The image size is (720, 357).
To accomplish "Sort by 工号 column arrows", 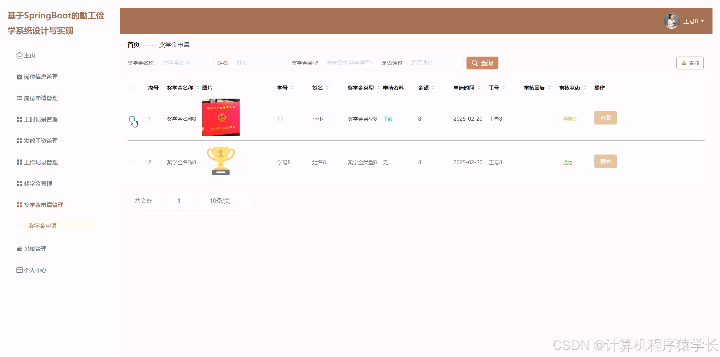I will point(504,88).
